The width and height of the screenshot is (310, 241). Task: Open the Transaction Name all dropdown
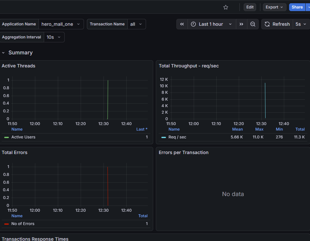coord(137,24)
